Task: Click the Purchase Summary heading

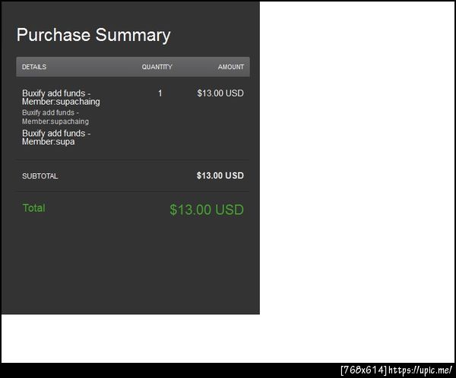Action: coord(93,35)
